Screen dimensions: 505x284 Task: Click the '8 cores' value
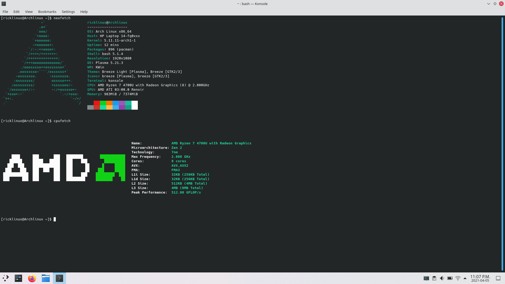(x=179, y=161)
